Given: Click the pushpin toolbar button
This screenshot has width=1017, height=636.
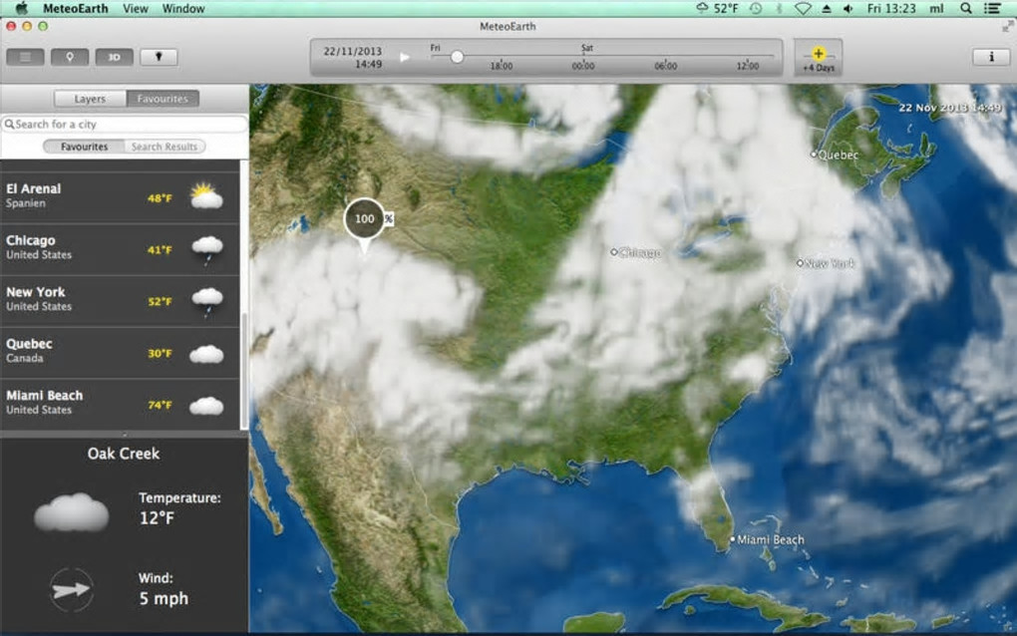Looking at the screenshot, I should [x=159, y=57].
